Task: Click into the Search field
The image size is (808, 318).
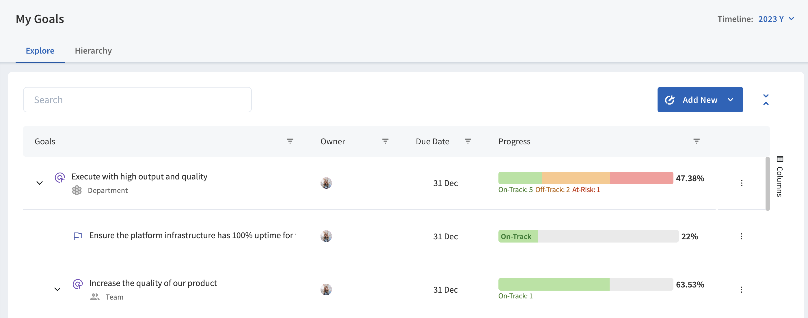Action: (137, 100)
